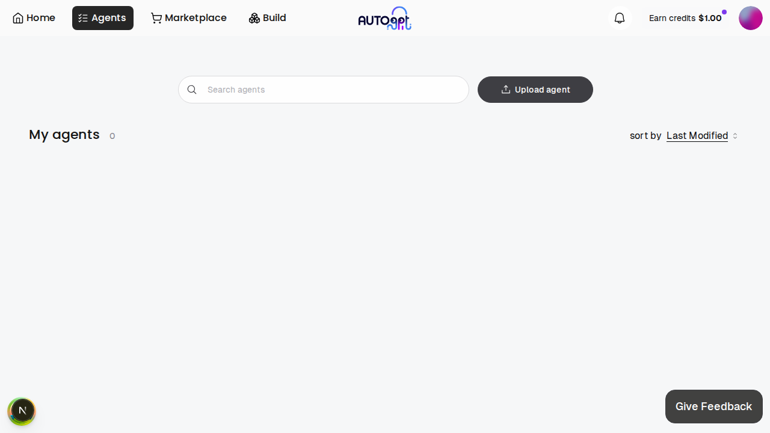Click the Give Feedback button

pyautogui.click(x=713, y=407)
